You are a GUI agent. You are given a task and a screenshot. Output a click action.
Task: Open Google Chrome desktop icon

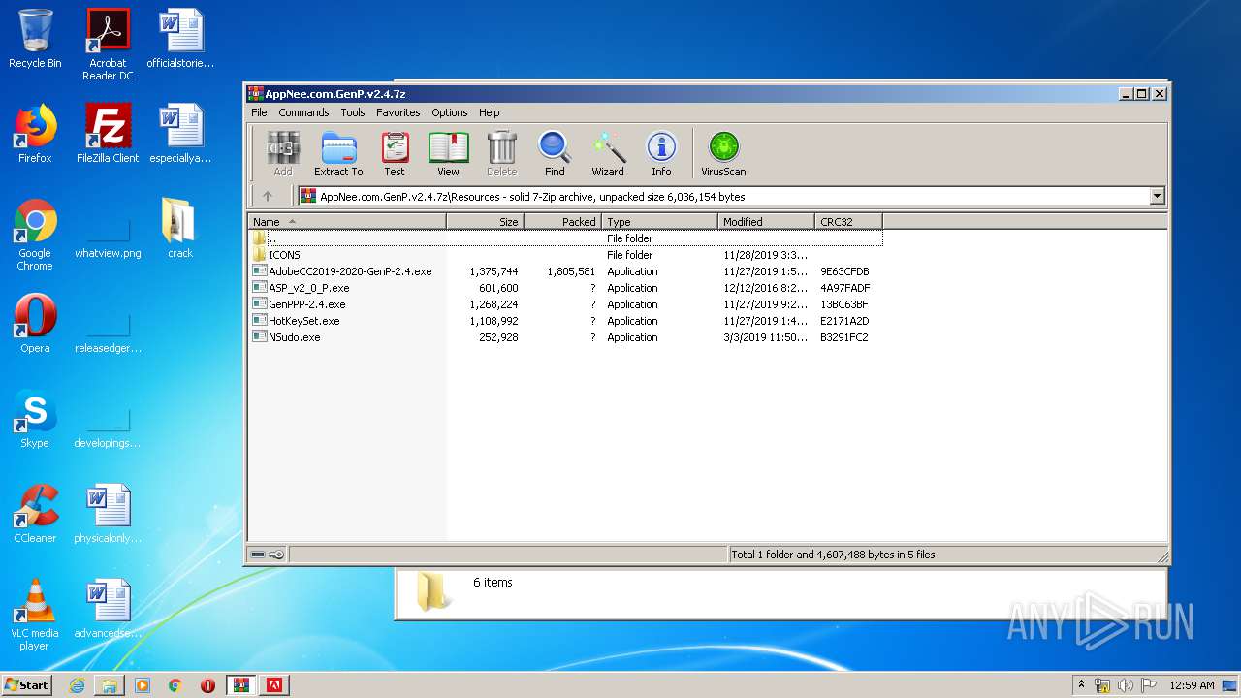point(35,234)
